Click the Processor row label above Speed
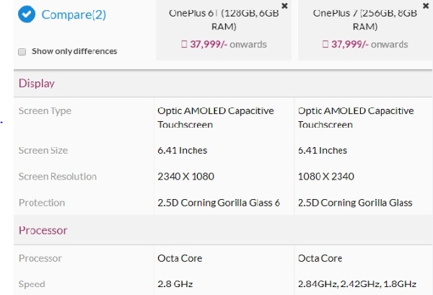This screenshot has height=295, width=433. (40, 258)
